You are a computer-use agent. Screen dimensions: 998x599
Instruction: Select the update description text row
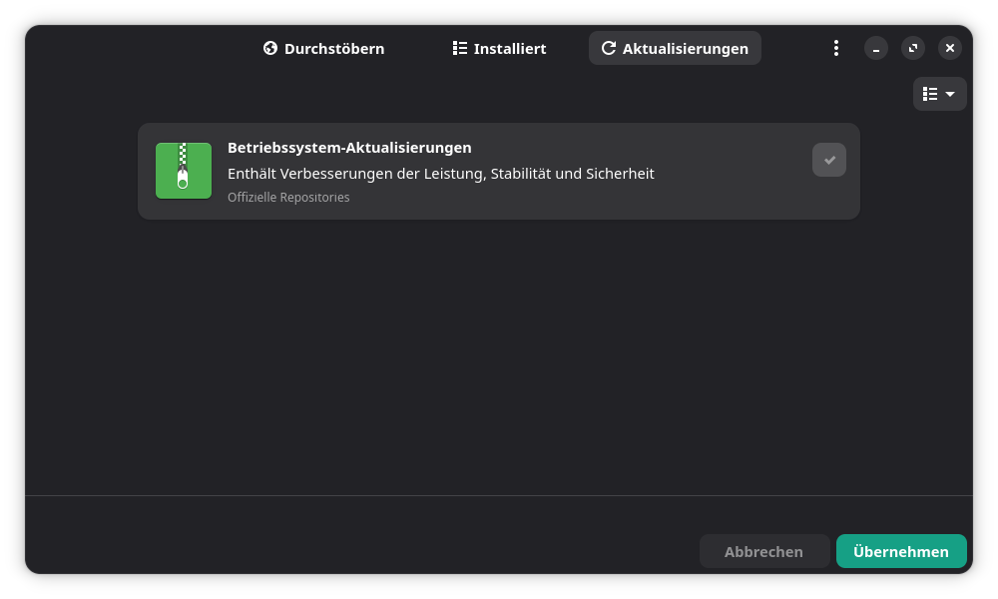[440, 174]
